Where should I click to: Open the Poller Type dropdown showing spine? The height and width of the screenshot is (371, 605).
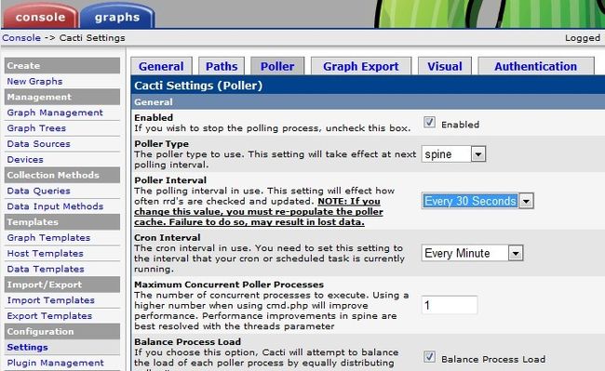453,154
